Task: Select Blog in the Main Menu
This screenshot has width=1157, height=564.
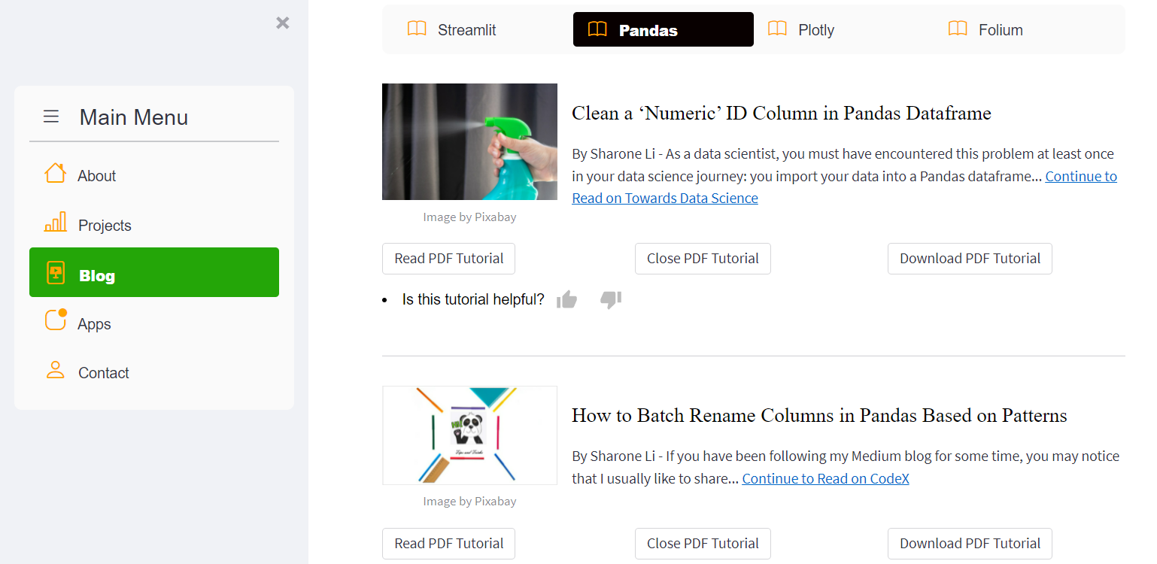Action: (154, 272)
